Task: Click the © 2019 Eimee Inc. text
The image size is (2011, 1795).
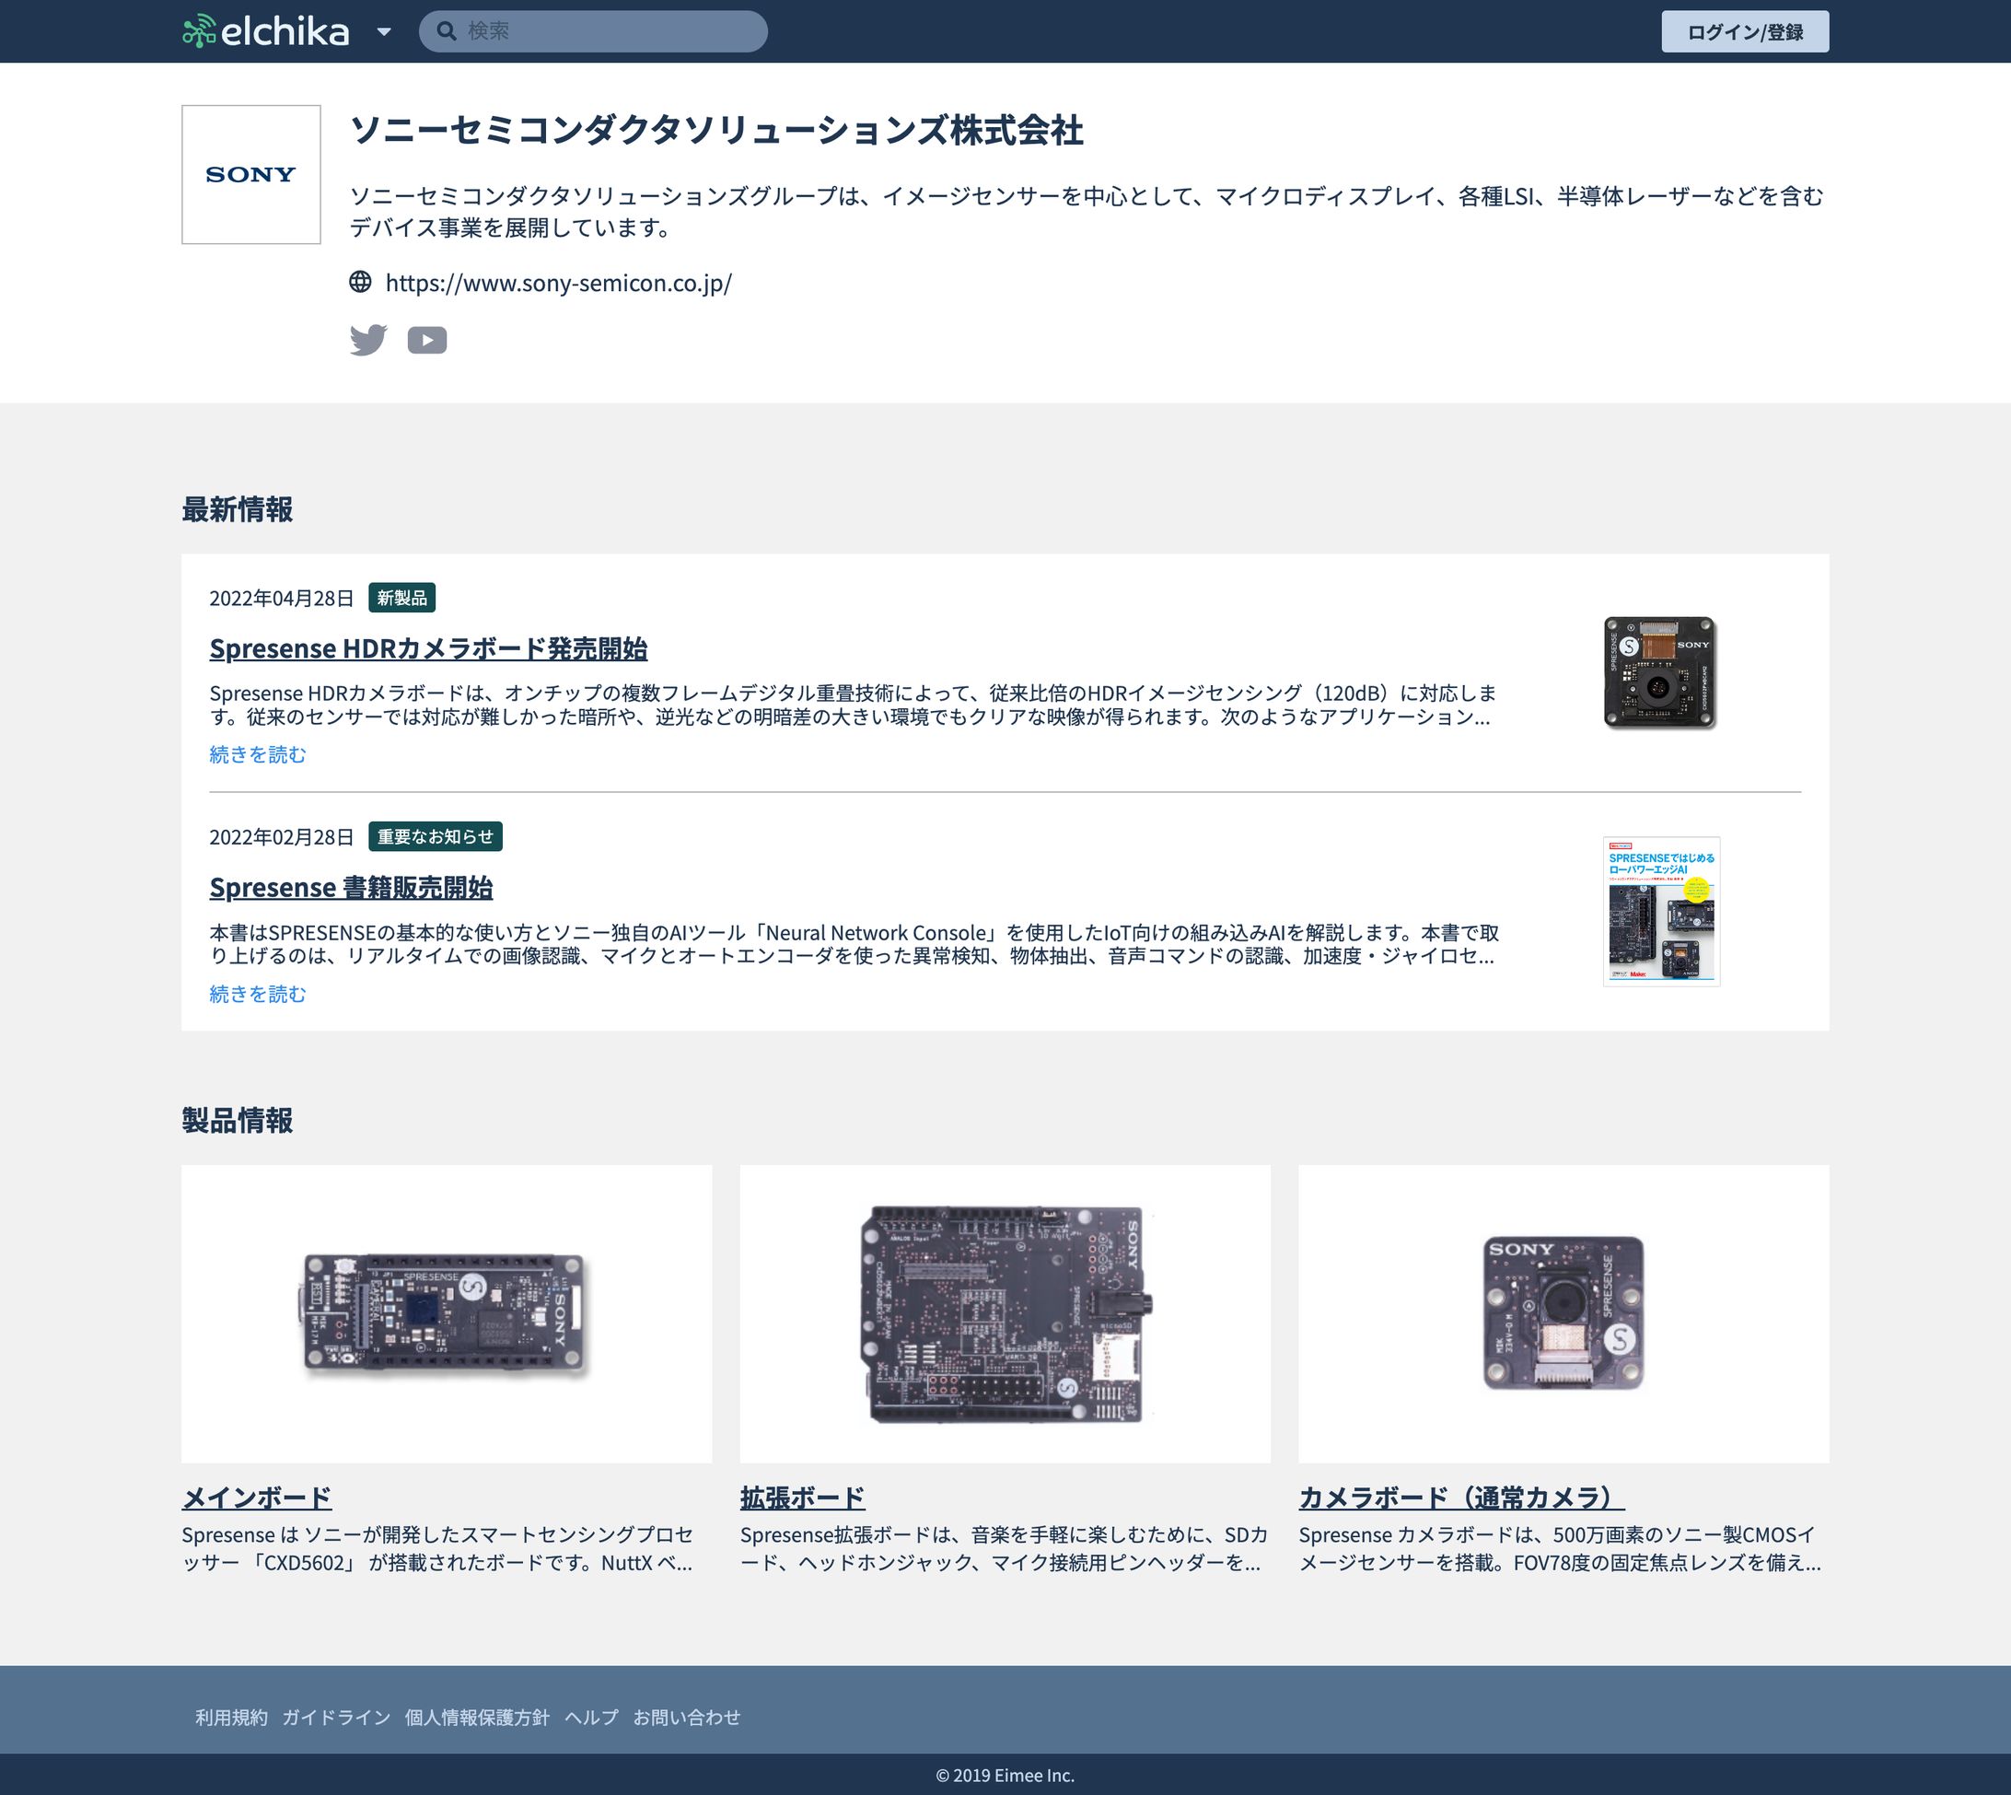Action: [1005, 1776]
